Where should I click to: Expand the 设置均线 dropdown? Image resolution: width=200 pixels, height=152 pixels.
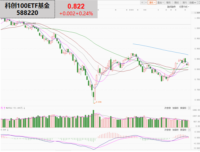(x=184, y=7)
